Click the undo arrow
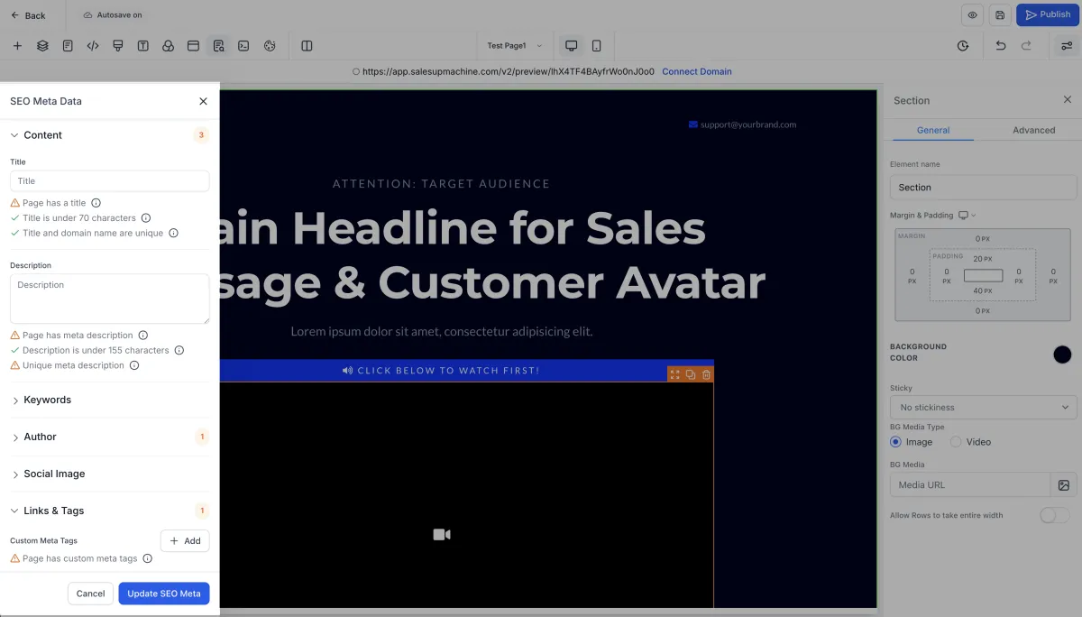 tap(1001, 45)
